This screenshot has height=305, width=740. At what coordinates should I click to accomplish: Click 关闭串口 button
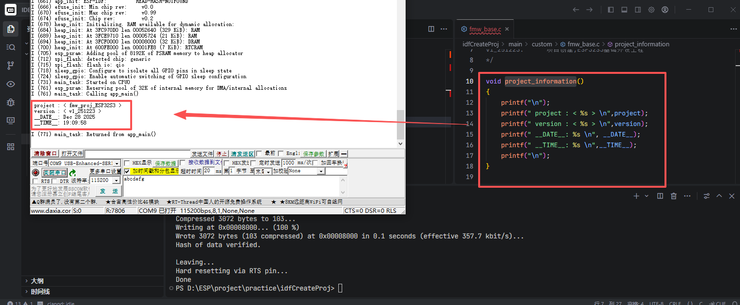coord(55,172)
